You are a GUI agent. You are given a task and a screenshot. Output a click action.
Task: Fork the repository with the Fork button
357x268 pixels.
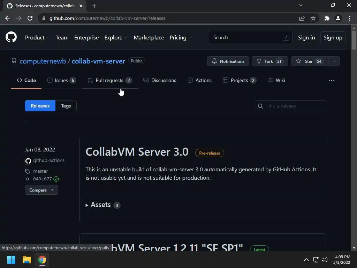pyautogui.click(x=270, y=61)
